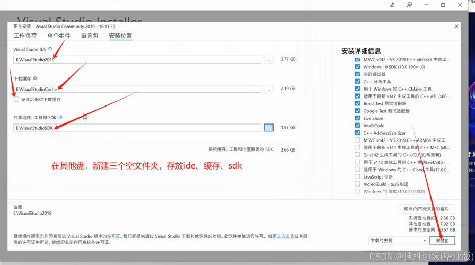Uncheck 实时调试器 component
Image resolution: width=475 pixels, height=265 pixels.
point(357,74)
